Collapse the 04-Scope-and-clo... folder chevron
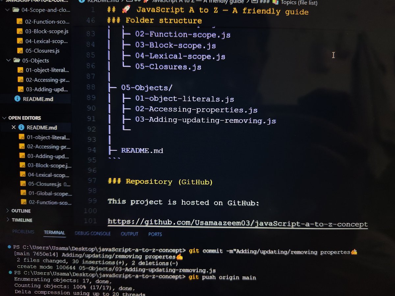The image size is (395, 296). 8,10
